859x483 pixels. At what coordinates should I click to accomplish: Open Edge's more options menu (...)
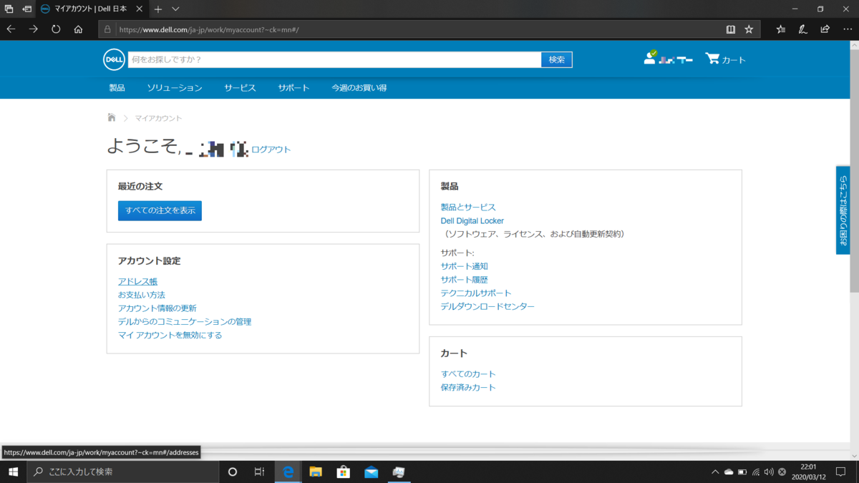[x=846, y=29]
